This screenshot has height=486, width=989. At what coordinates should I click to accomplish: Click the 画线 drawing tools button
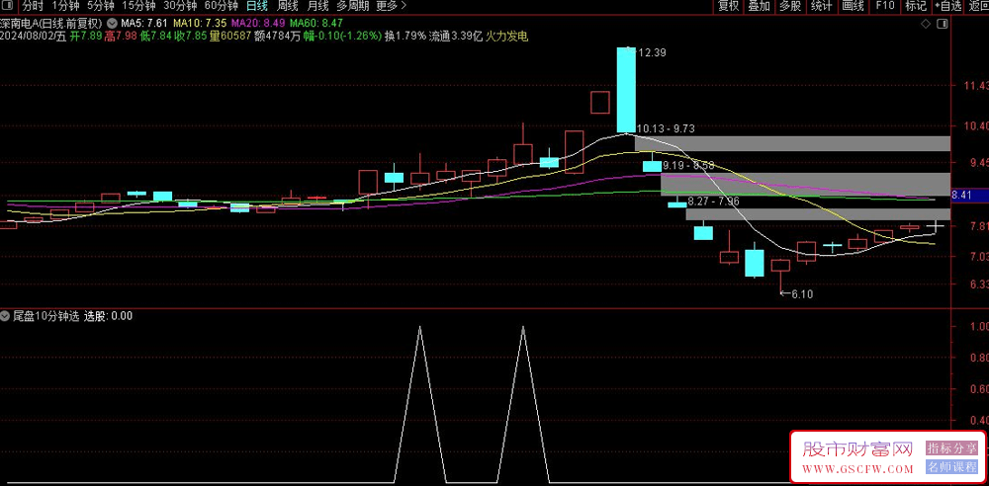(x=853, y=6)
